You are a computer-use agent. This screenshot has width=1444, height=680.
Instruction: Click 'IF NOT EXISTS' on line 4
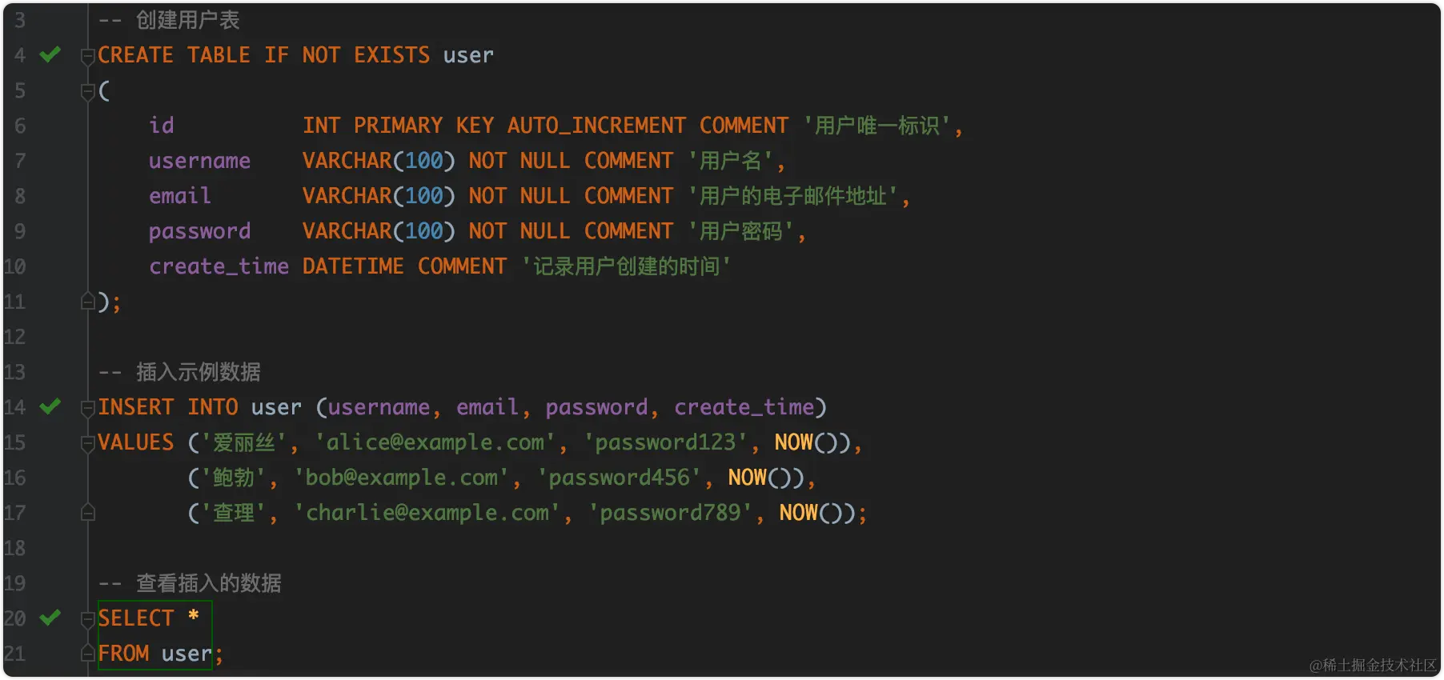coord(347,55)
